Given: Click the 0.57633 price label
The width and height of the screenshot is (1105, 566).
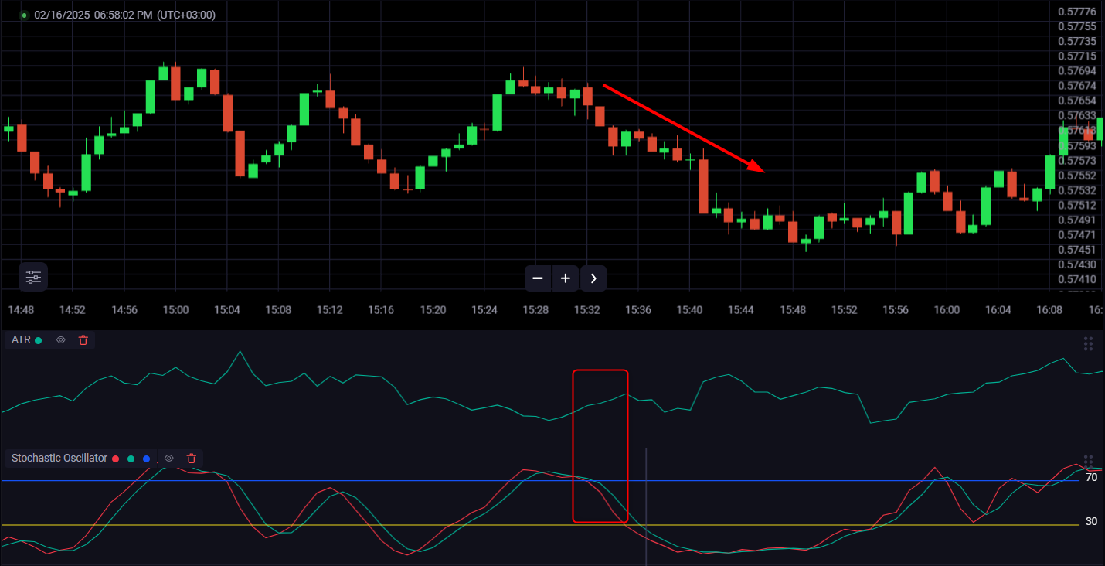Looking at the screenshot, I should coord(1077,116).
